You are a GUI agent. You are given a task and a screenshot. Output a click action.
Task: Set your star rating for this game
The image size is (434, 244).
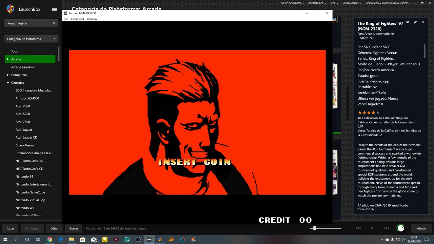tap(369, 112)
